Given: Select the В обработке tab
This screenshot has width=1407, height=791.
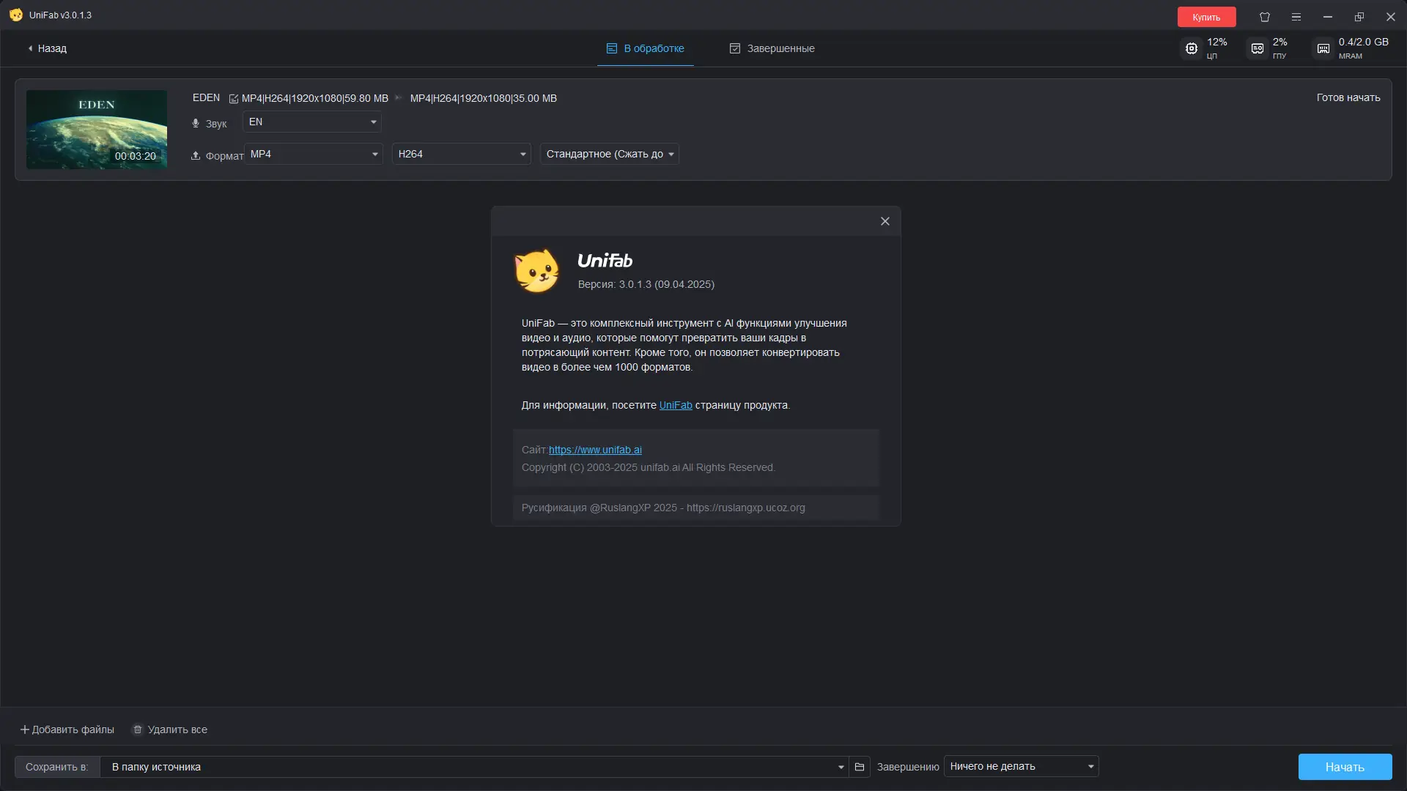Looking at the screenshot, I should click(x=646, y=48).
